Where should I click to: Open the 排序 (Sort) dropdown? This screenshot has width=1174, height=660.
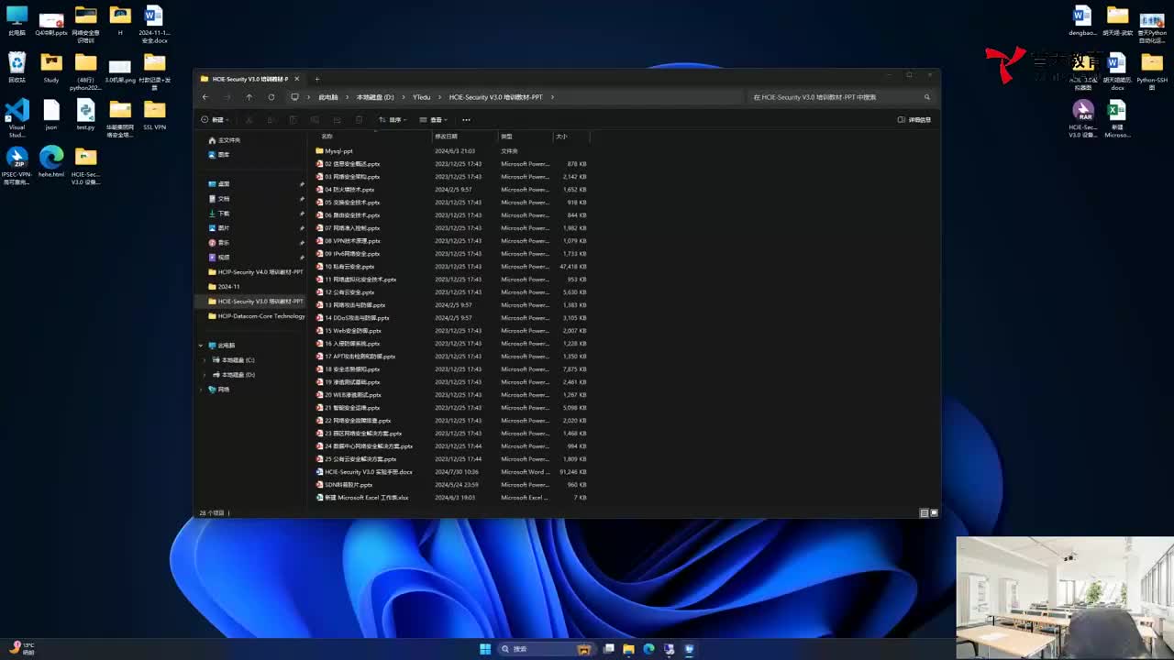393,120
